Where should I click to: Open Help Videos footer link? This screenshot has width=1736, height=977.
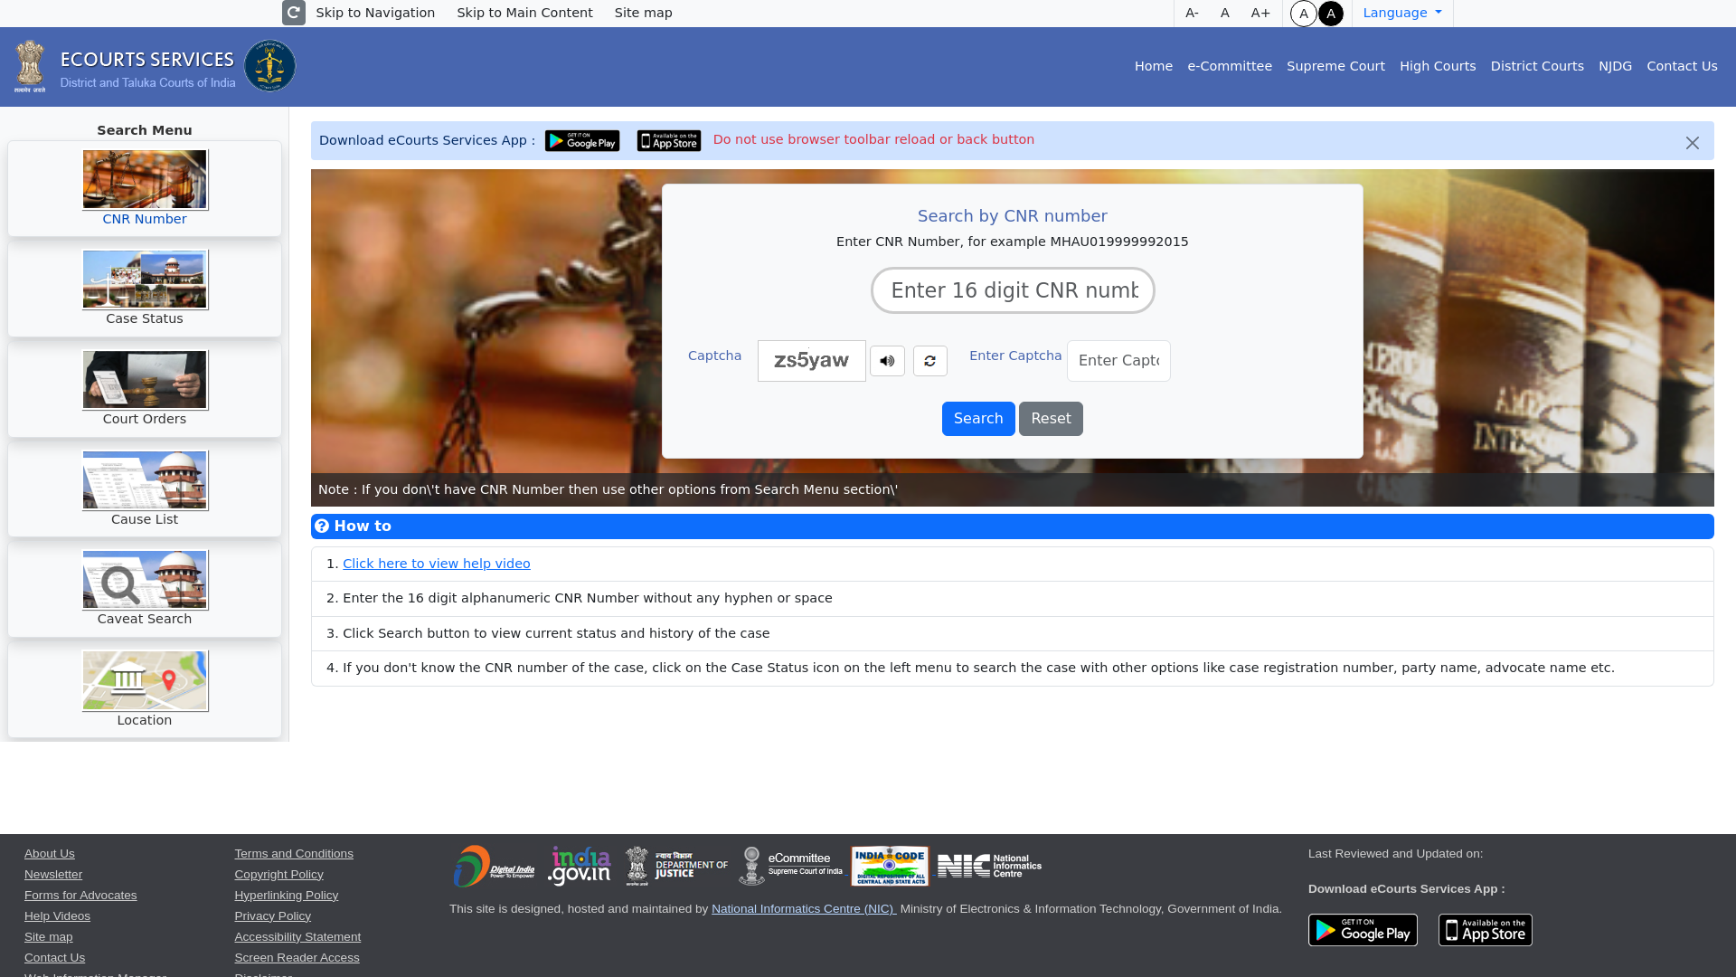coord(57,916)
